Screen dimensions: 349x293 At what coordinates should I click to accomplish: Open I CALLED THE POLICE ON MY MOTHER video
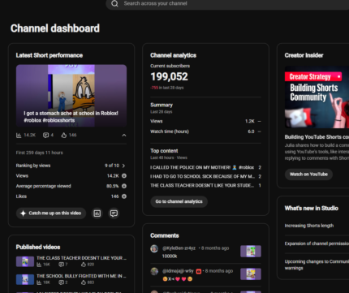(202, 167)
